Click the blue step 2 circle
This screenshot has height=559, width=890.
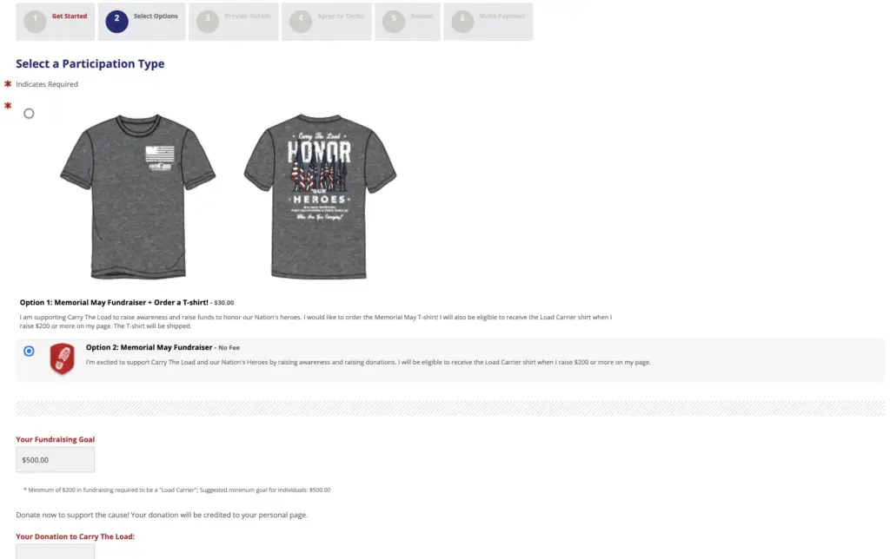pos(116,22)
